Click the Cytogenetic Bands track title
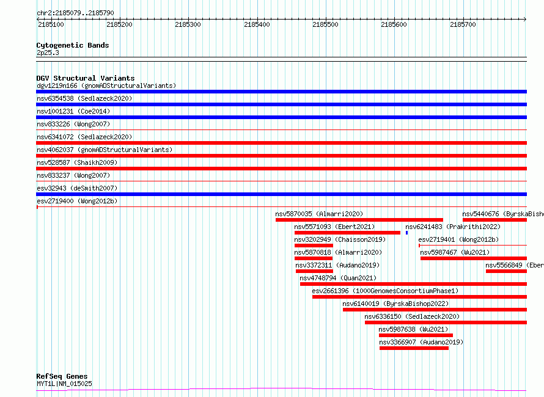The width and height of the screenshot is (544, 397). (x=73, y=45)
